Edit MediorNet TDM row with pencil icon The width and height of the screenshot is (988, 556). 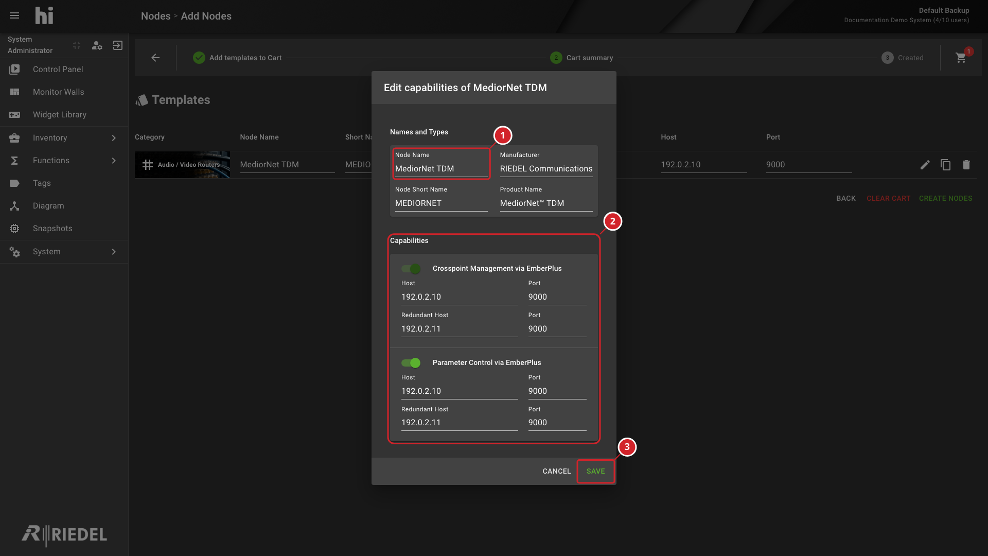(925, 165)
